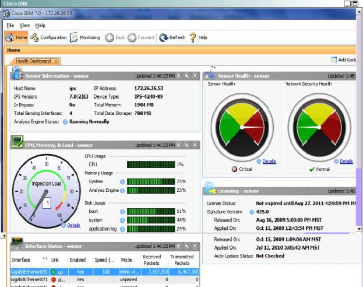Screen dimensions: 363x287
Task: Click info icon beside boot disk usage
Action: (x=122, y=211)
